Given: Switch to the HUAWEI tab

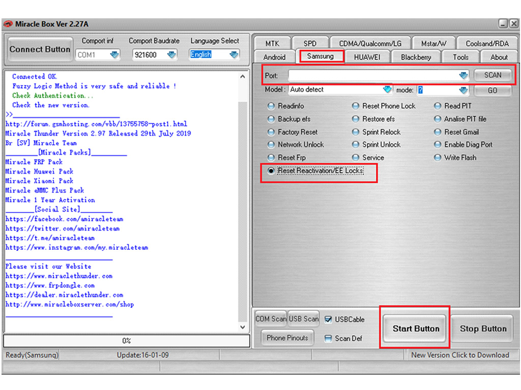Looking at the screenshot, I should point(367,57).
